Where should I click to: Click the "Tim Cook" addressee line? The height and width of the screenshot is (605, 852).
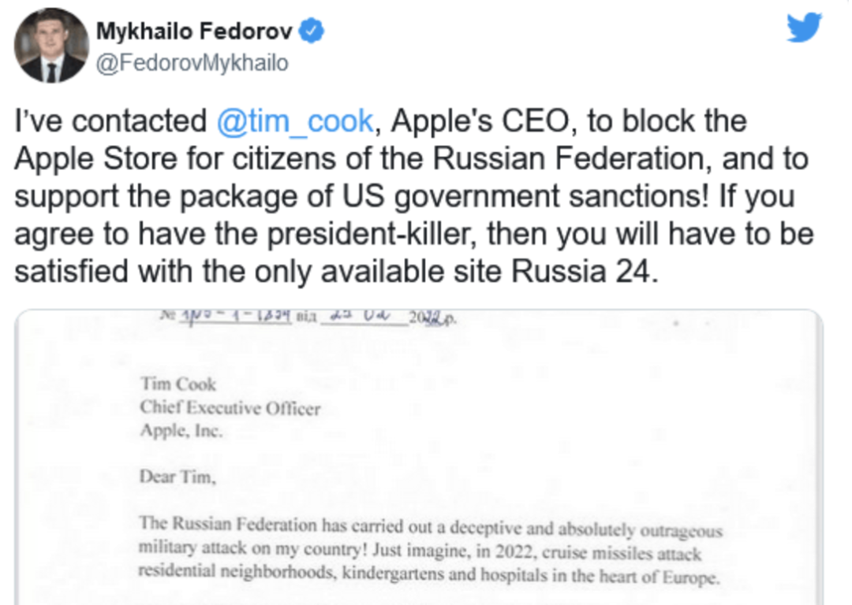[x=177, y=384]
